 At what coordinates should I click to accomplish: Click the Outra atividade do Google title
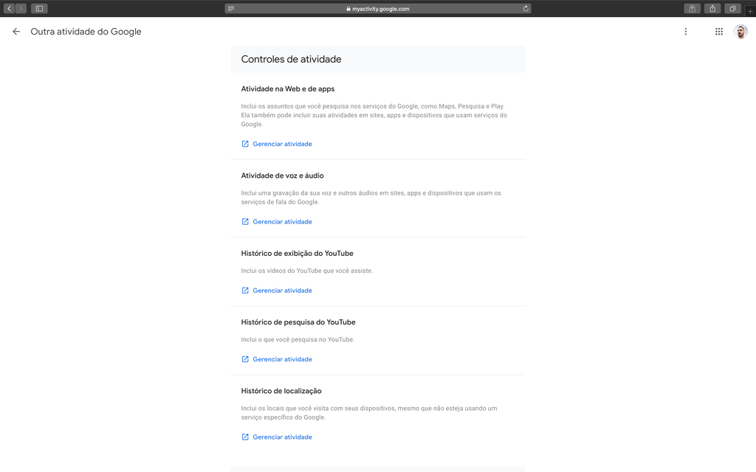(x=86, y=32)
